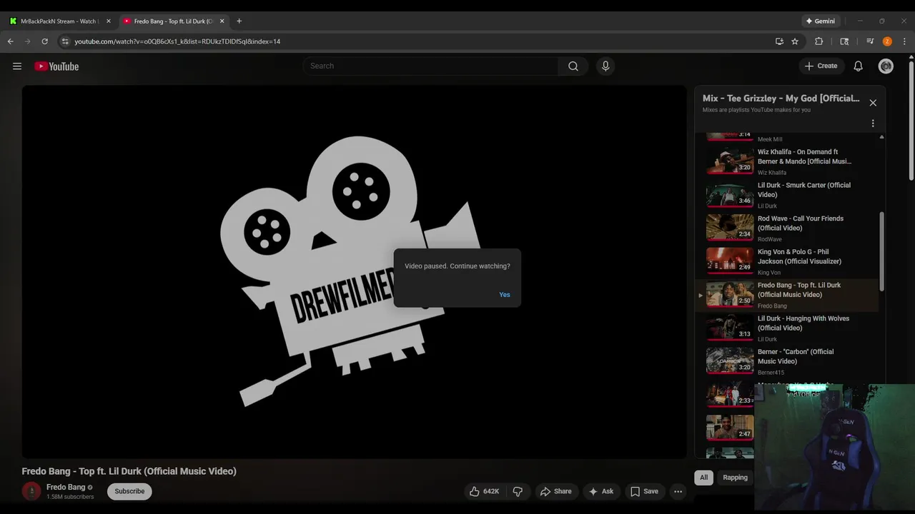Bookmark this page with the star icon
The height and width of the screenshot is (514, 915).
795,41
